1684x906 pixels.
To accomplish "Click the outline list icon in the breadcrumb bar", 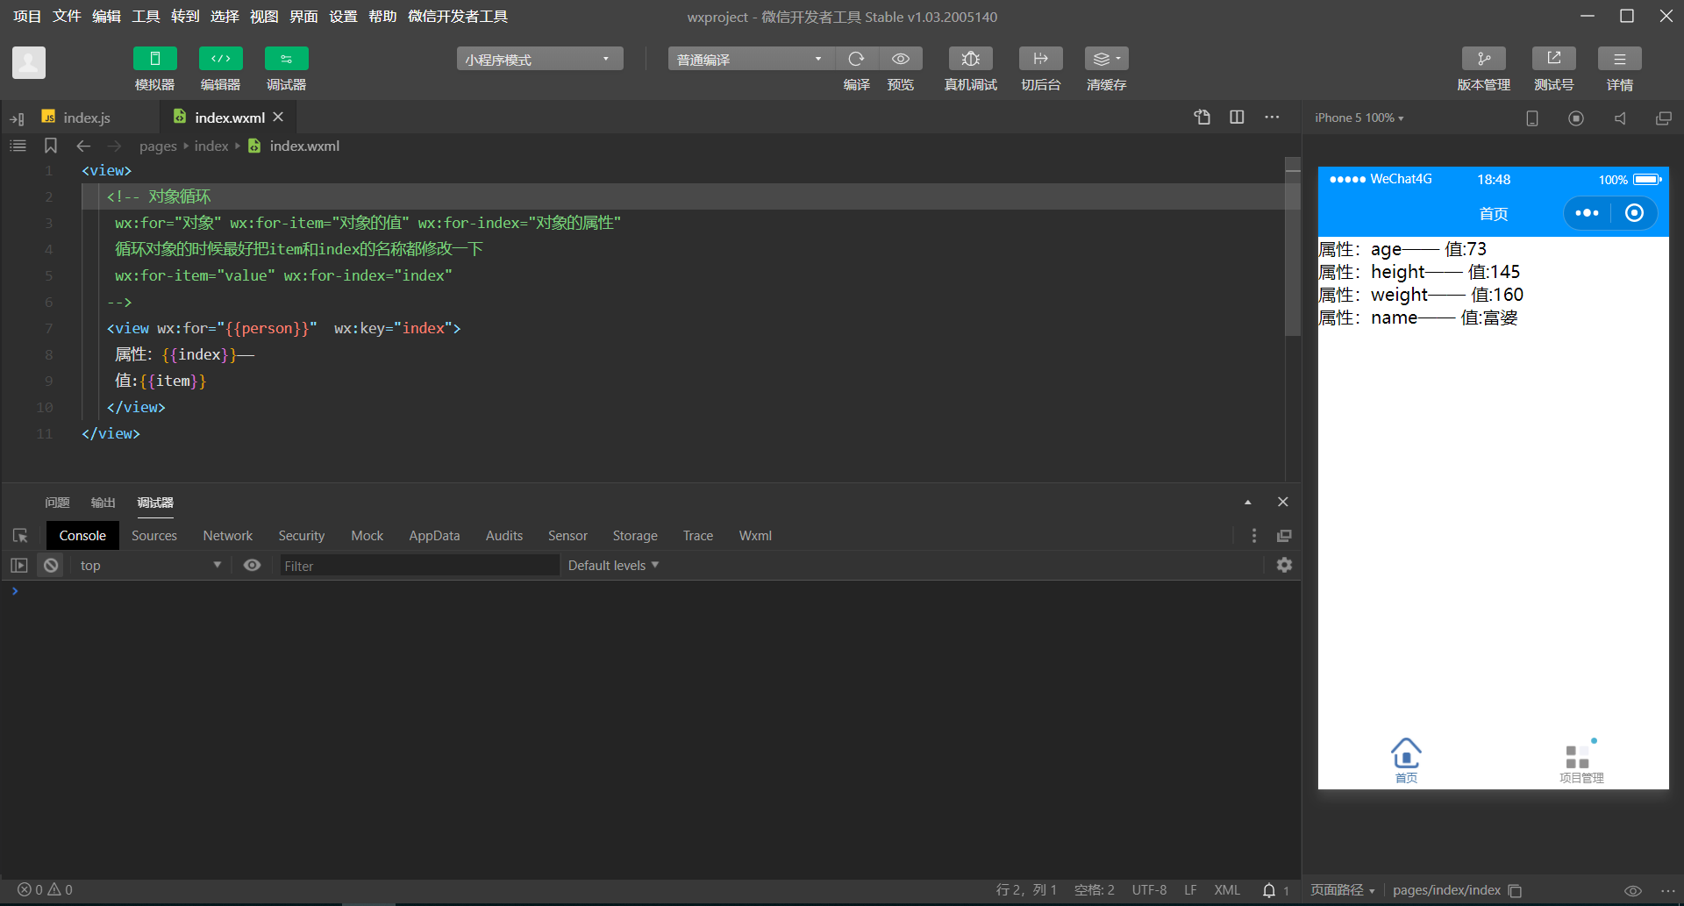I will (18, 146).
